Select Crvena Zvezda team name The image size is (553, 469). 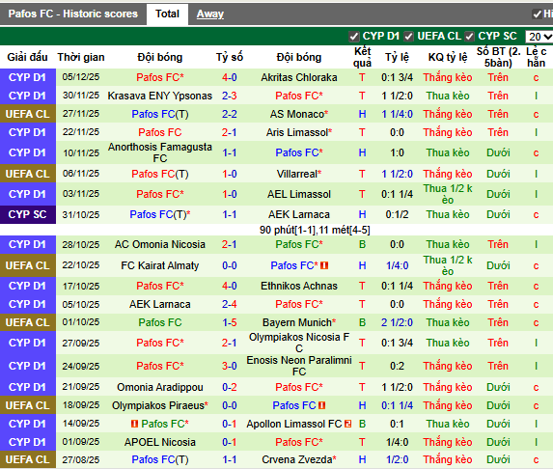[297, 459]
